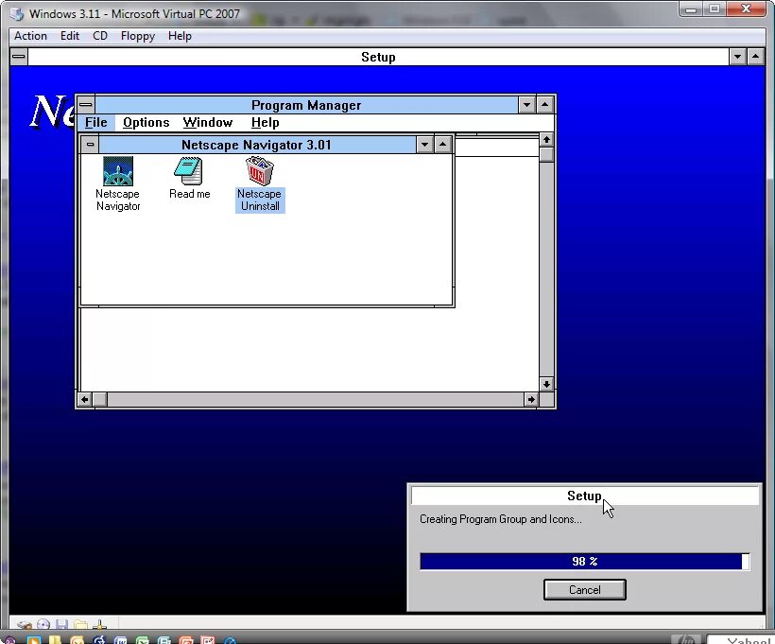The width and height of the screenshot is (775, 644).
Task: Minimize the Virtual PC window
Action: point(691,9)
